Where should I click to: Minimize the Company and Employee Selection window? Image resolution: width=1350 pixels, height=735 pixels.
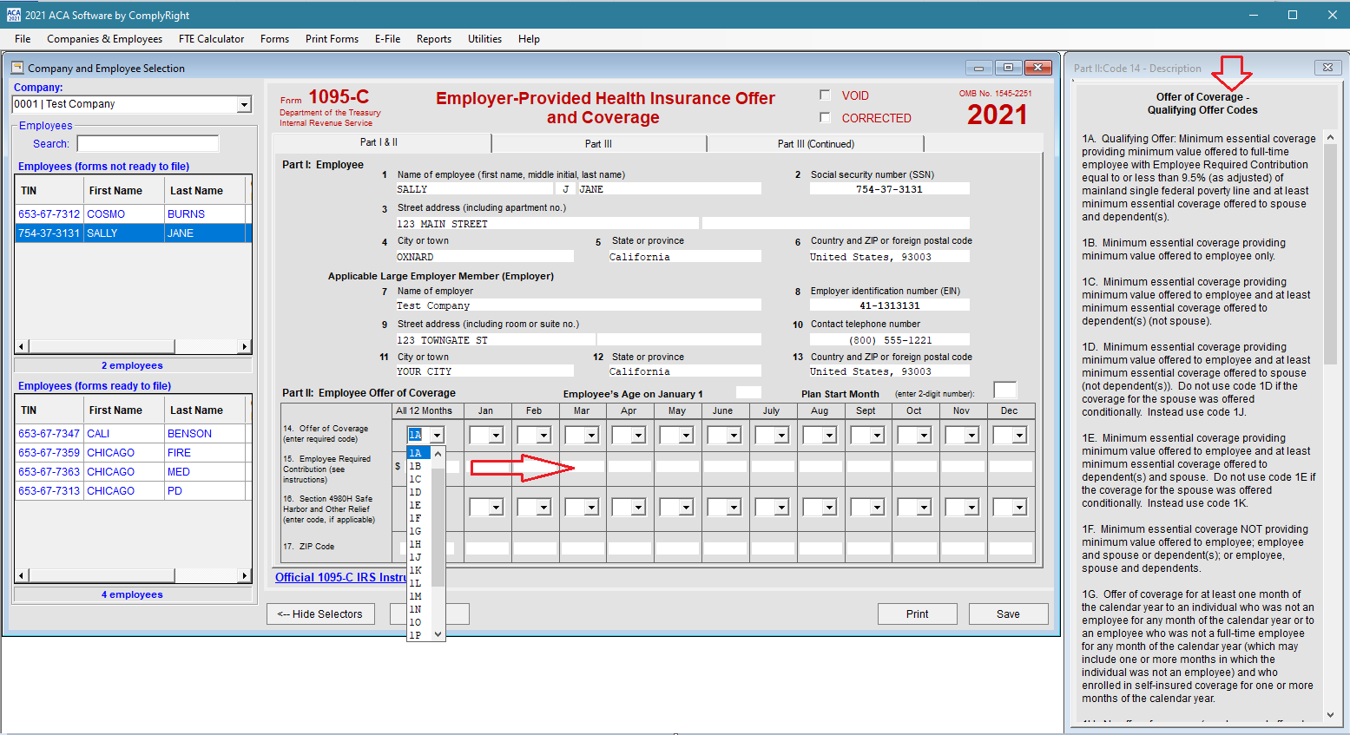pos(978,68)
